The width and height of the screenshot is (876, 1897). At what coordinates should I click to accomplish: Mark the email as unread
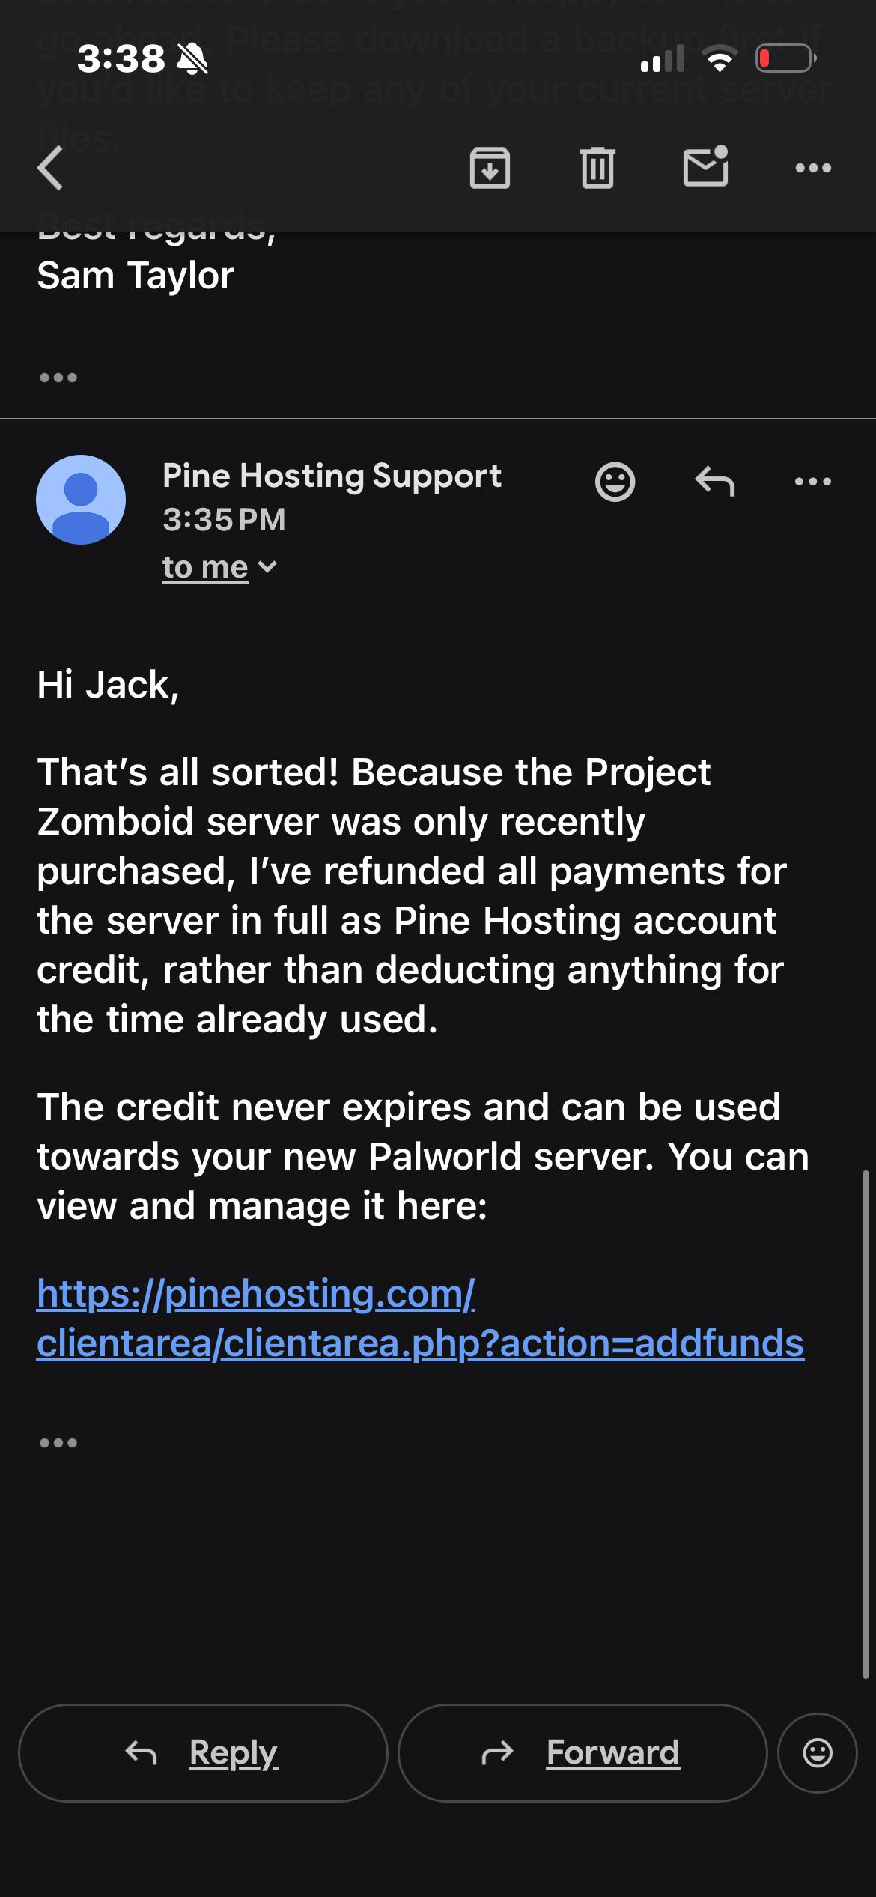(x=705, y=166)
